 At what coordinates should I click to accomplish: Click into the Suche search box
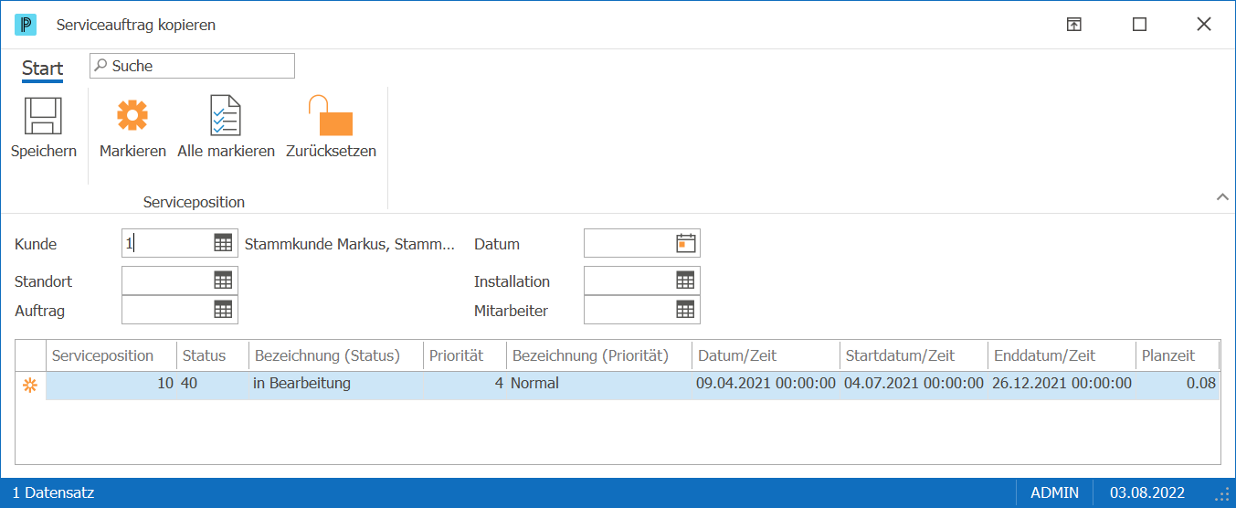[x=192, y=66]
